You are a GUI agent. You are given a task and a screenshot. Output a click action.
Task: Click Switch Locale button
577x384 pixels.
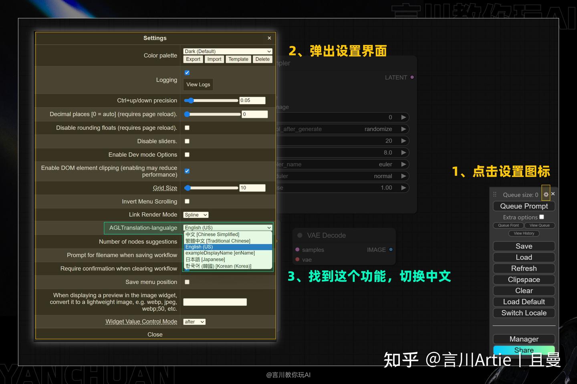point(524,313)
